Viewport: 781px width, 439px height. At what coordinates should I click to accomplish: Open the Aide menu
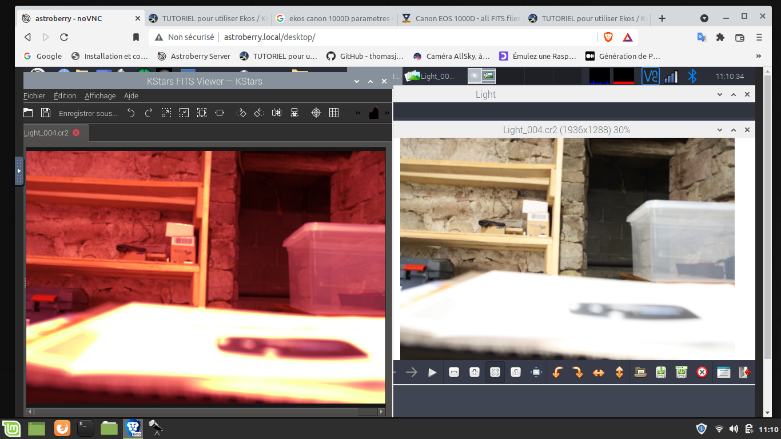click(x=131, y=96)
